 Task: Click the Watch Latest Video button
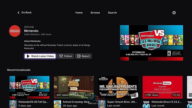(40, 56)
